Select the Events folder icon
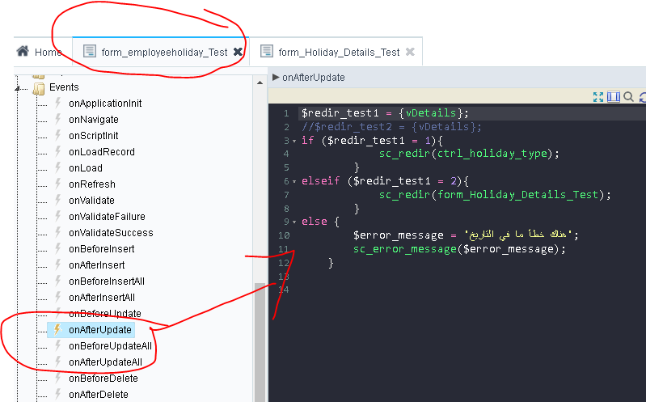 tap(38, 88)
